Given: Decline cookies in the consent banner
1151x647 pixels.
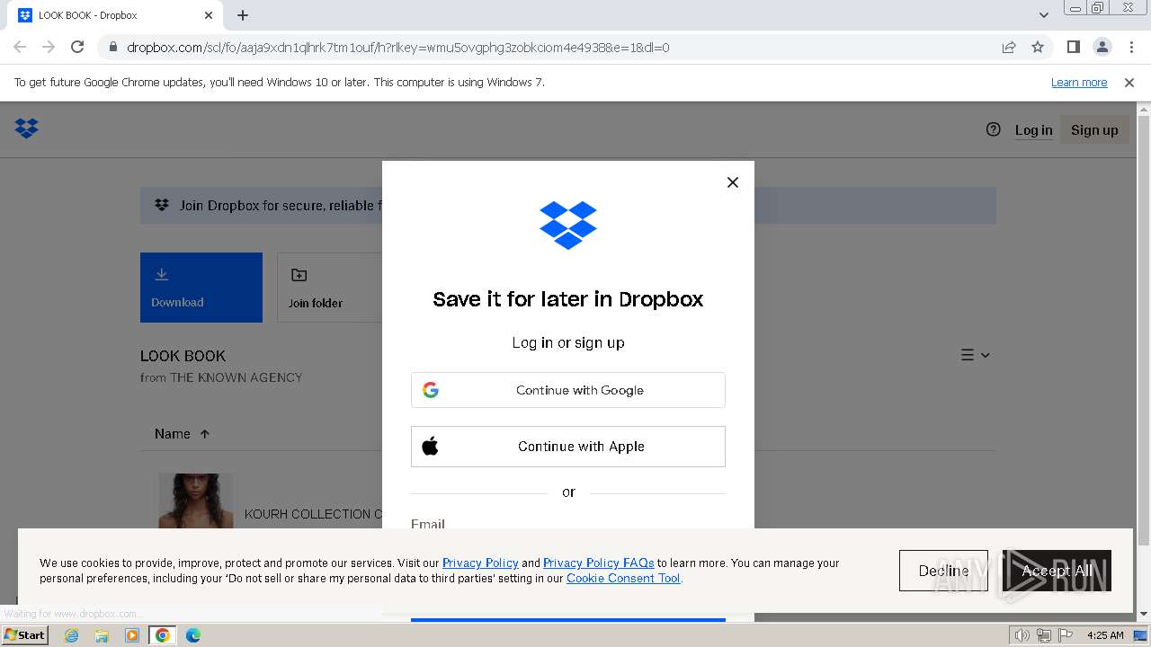Looking at the screenshot, I should pos(943,571).
